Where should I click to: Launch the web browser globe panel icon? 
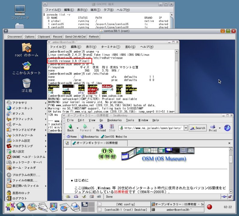coord(21,207)
